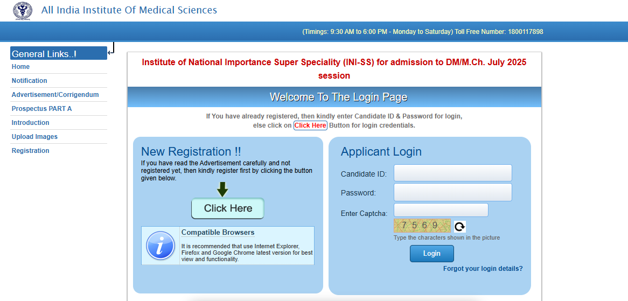Collapse the General Links sidebar arrow
628x301 pixels.
(110, 52)
